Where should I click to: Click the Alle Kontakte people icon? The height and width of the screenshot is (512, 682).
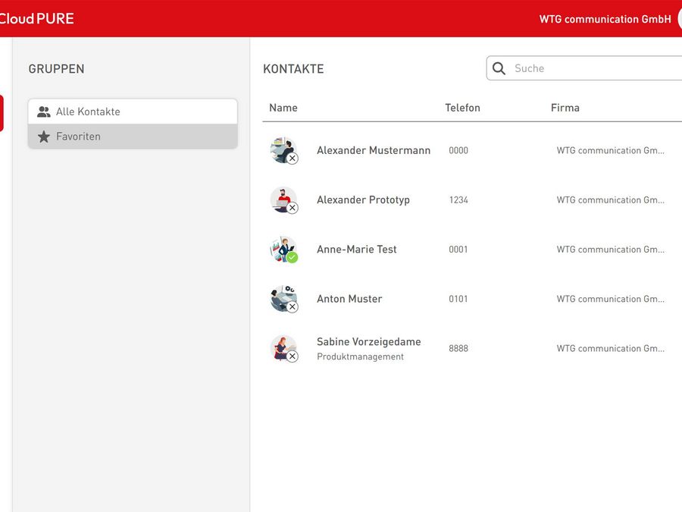point(44,112)
